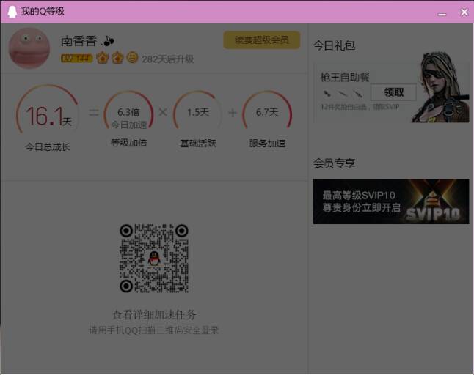Click the nickname 南香香

(x=79, y=41)
